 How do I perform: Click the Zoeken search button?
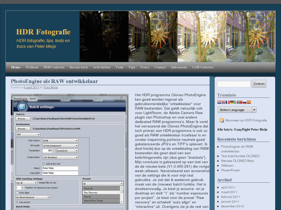pos(259,84)
